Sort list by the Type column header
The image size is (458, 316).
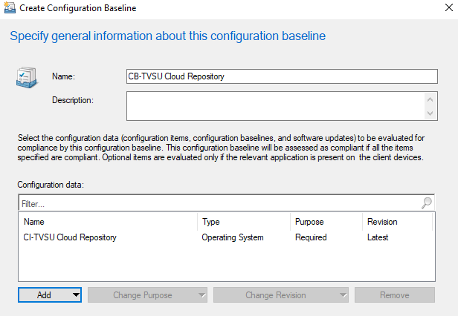point(243,221)
